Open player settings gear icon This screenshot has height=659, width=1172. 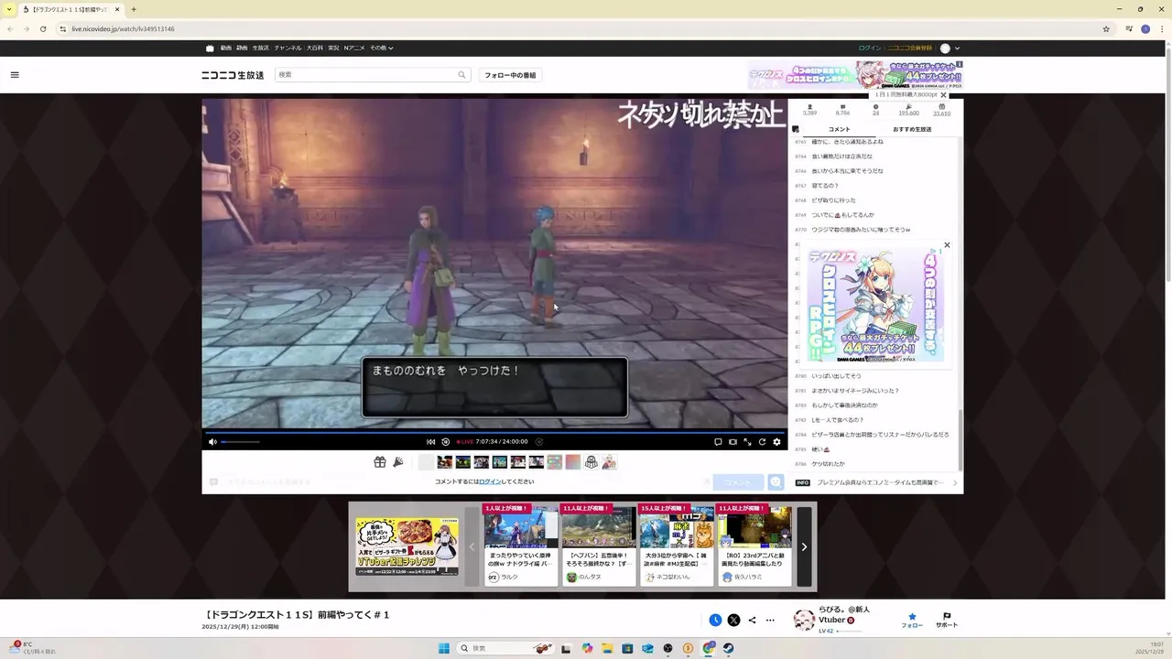click(x=776, y=442)
